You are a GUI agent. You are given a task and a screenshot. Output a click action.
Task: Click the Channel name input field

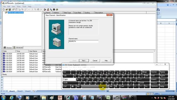[x=84, y=41]
